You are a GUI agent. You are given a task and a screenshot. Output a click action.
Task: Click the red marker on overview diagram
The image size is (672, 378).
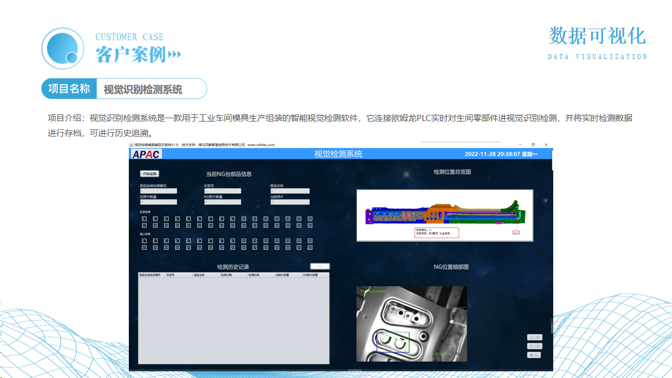click(x=516, y=231)
